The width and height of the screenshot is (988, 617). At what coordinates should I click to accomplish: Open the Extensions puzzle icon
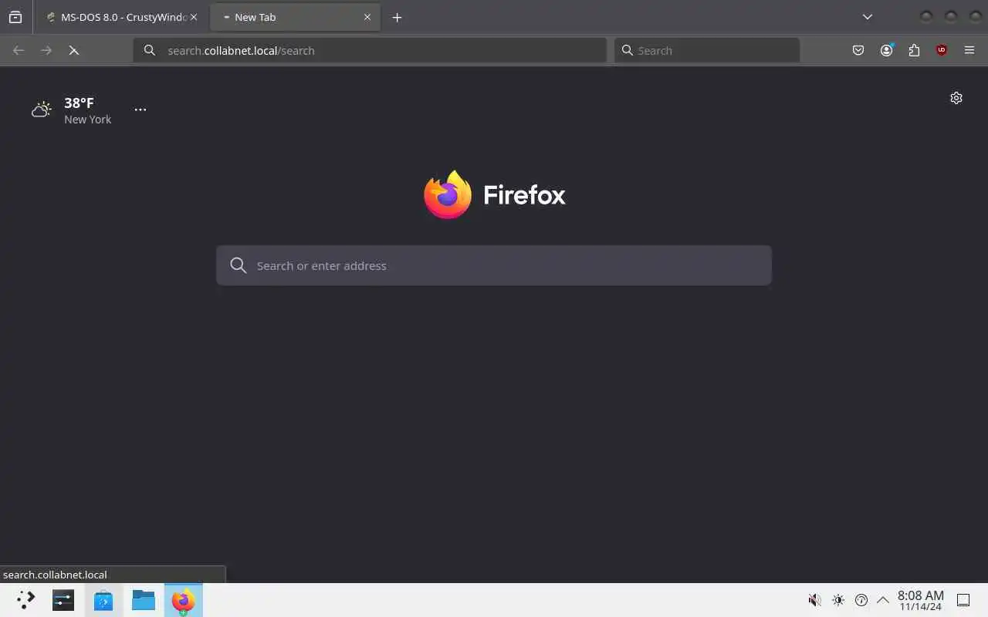pos(914,50)
